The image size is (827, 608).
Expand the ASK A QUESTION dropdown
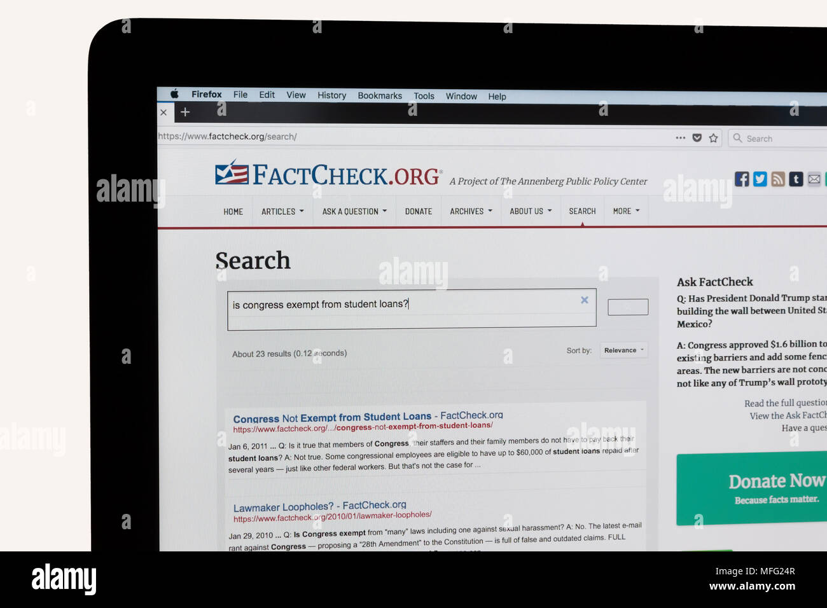click(354, 212)
